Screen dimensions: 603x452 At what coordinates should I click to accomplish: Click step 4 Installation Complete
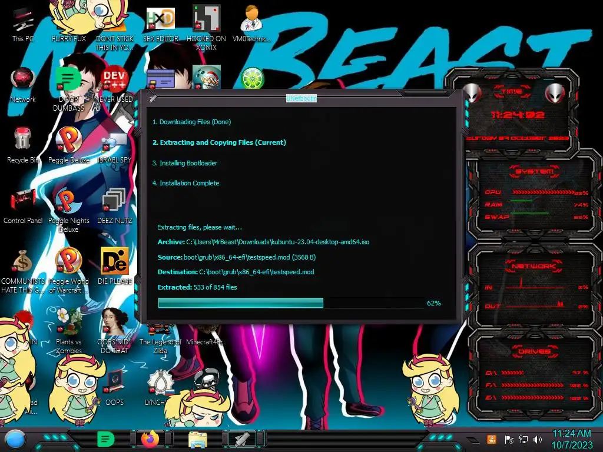tap(185, 183)
